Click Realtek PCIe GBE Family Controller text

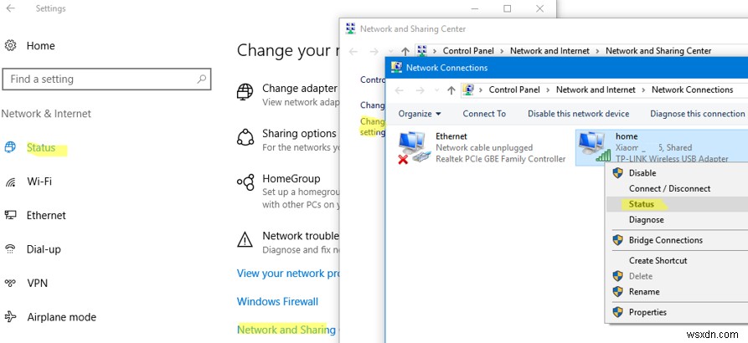(500, 159)
